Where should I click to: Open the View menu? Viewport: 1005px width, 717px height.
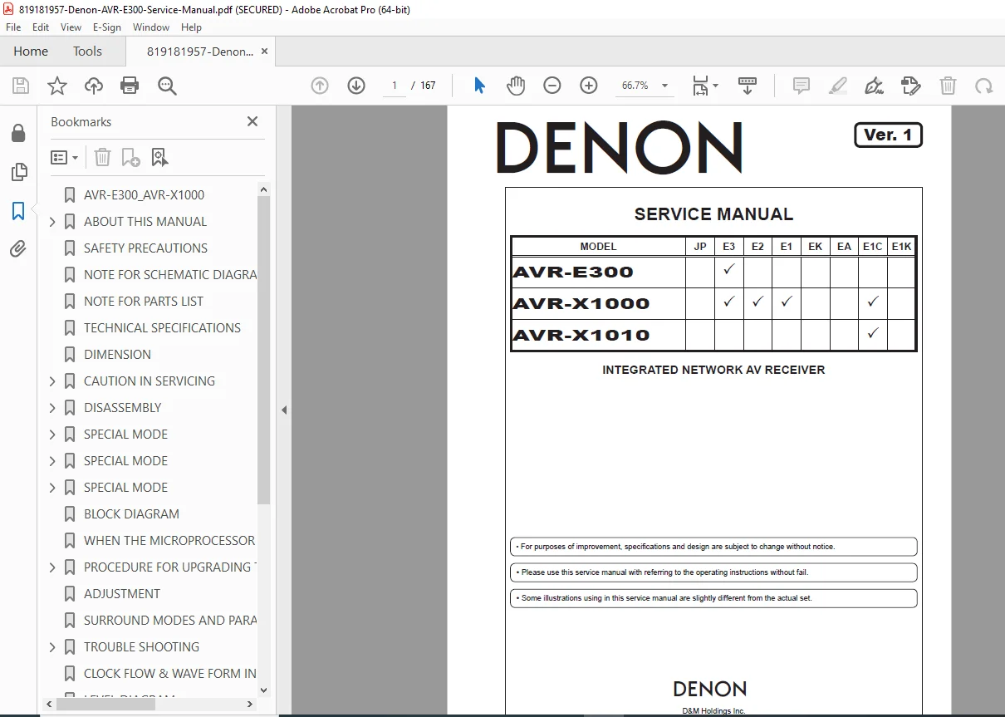click(71, 27)
